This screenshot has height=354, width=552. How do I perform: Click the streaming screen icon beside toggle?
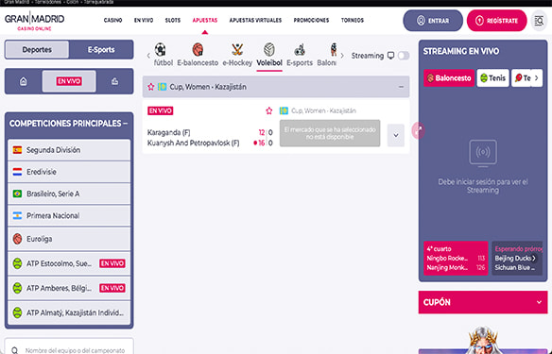point(390,56)
